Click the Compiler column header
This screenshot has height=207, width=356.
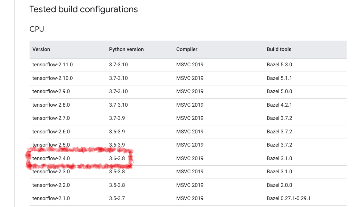coord(187,49)
